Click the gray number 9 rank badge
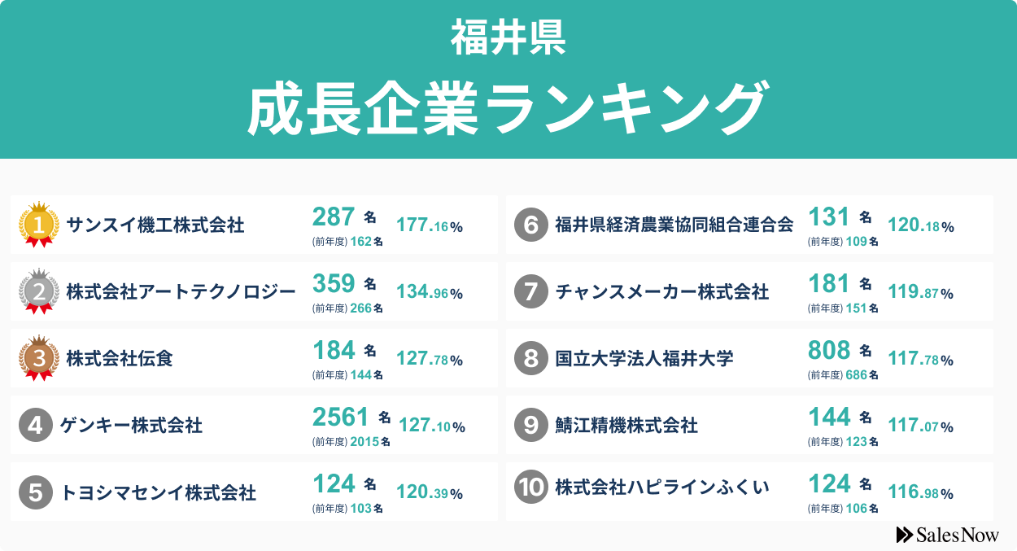 pyautogui.click(x=530, y=425)
